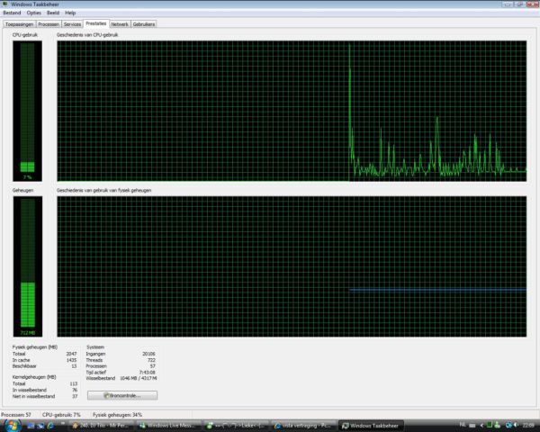540x432 pixels.
Task: Click the CPU-gebruik: 7% status bar entry
Action: [61, 415]
